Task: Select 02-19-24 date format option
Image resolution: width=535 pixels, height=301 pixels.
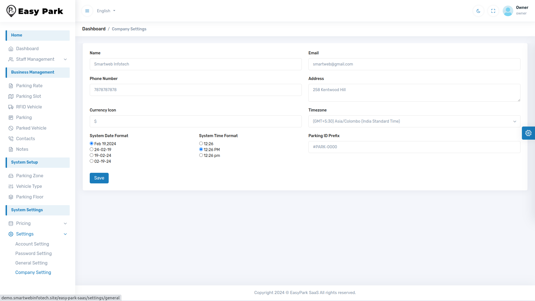Action: tap(91, 161)
